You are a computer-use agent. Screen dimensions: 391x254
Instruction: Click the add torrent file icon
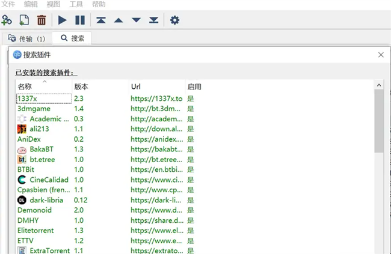coord(24,20)
